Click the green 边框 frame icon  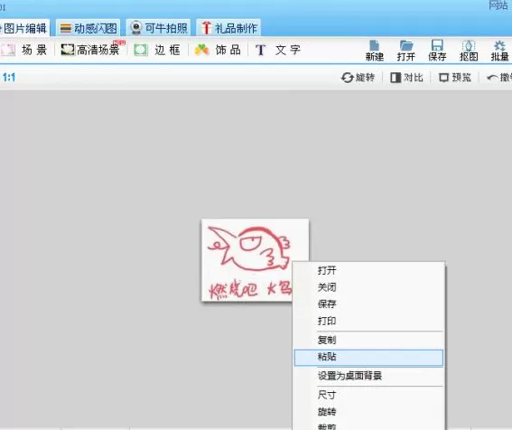[x=141, y=50]
